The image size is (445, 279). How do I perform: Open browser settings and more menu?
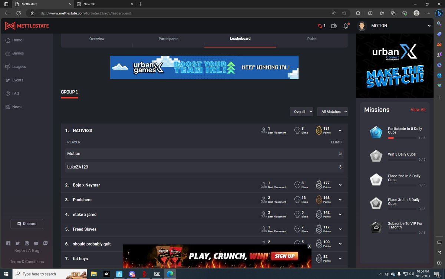pos(428,13)
